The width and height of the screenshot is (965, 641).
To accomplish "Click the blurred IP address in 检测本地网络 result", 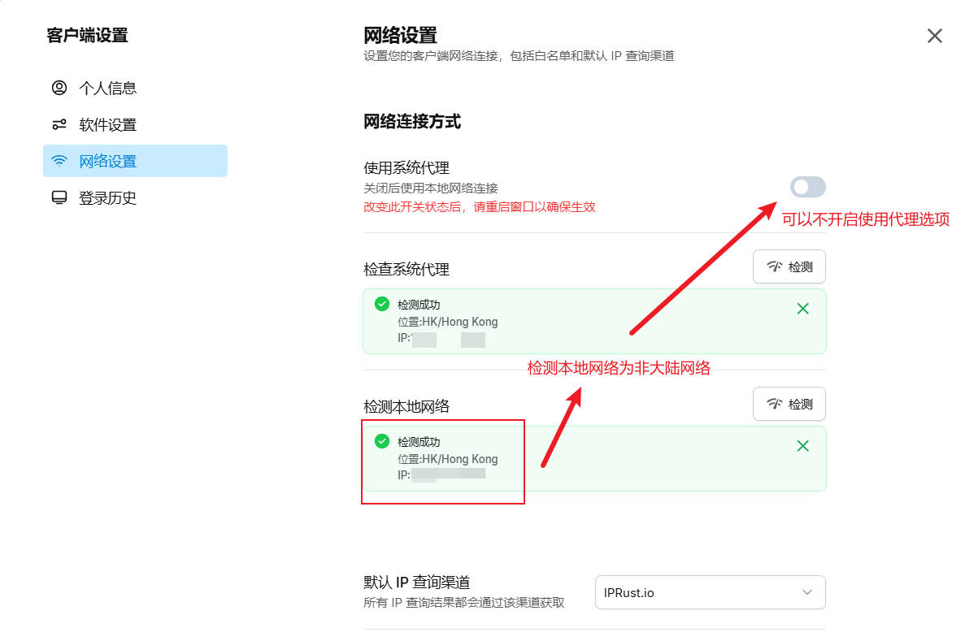I will (x=448, y=474).
